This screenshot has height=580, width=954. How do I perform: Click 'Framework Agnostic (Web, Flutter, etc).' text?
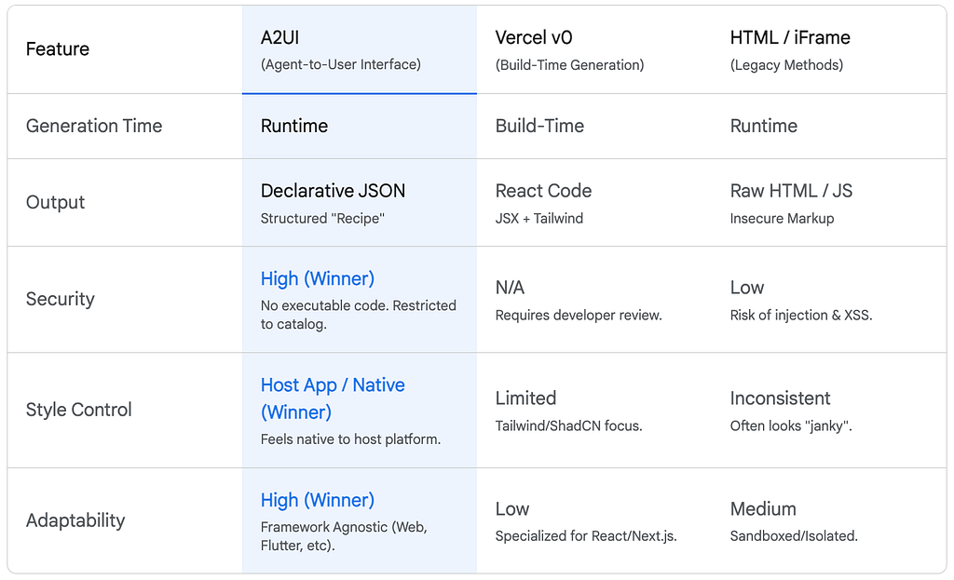(x=344, y=536)
